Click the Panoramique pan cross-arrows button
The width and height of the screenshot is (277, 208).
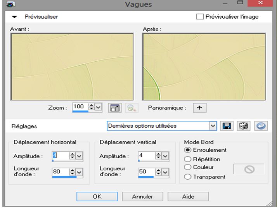point(200,108)
